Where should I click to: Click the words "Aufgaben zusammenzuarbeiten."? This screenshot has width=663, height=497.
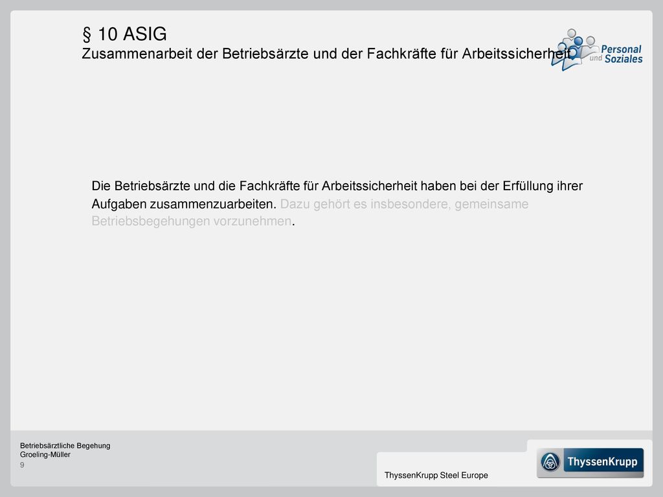(184, 204)
